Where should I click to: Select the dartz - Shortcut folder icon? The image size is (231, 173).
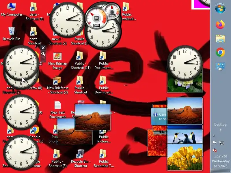[34, 36]
